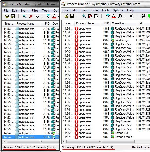
Task: Click the horizontal scrollbar thumb in left window
Action: 41,142
